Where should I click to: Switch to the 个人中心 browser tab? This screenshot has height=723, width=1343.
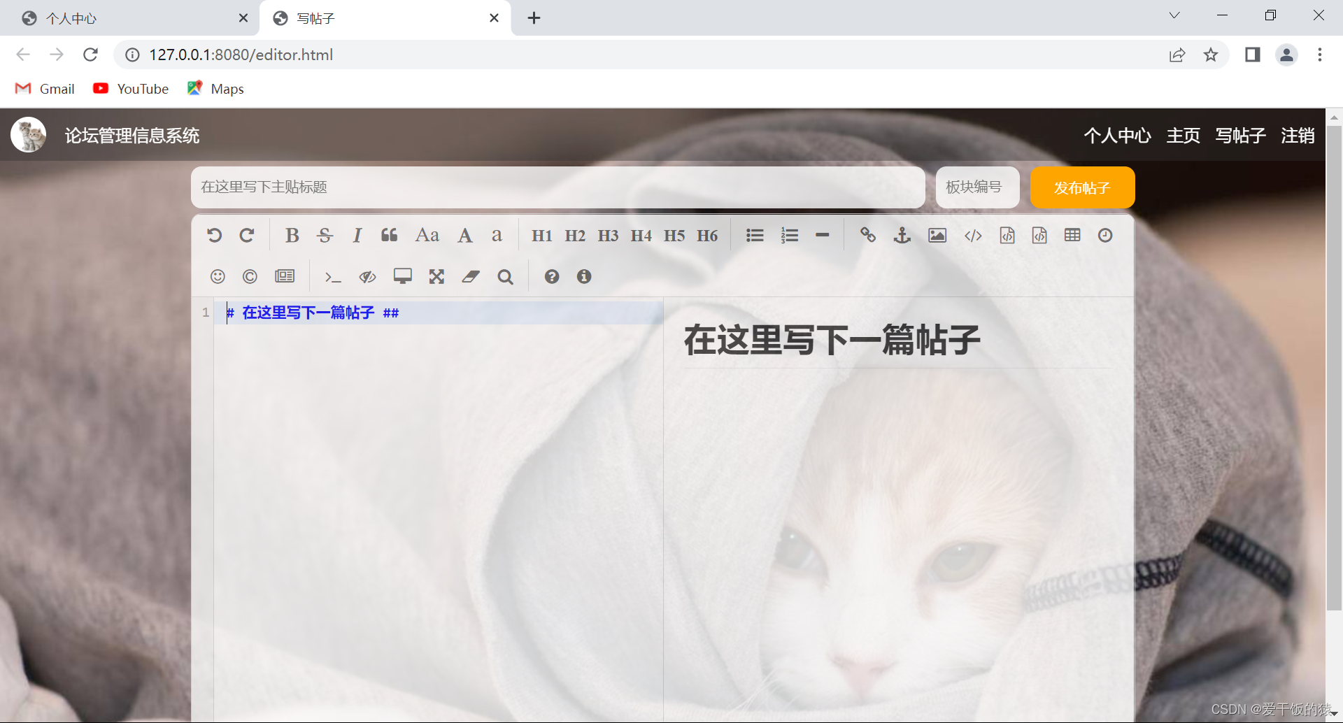point(126,18)
